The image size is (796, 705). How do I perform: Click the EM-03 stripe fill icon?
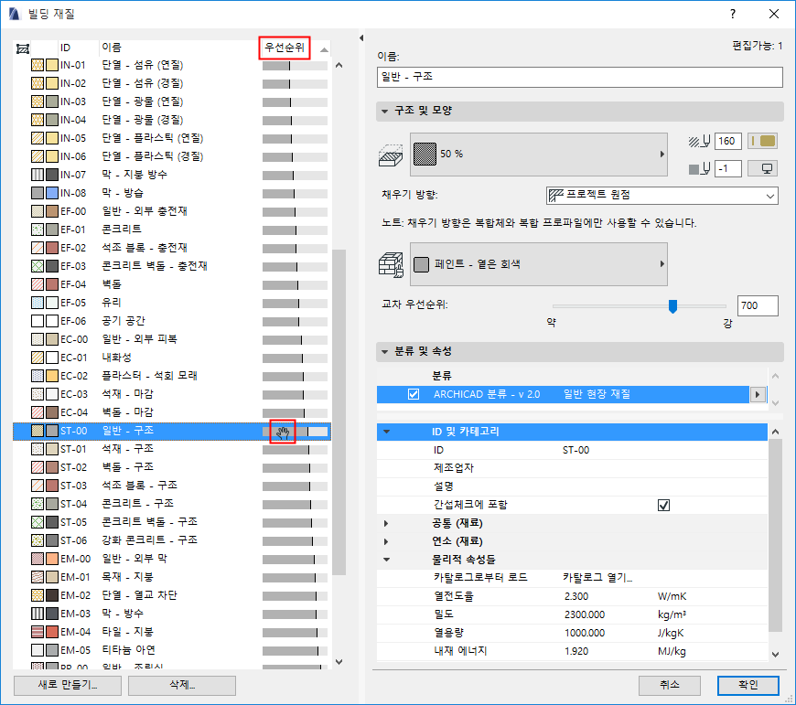(x=38, y=614)
